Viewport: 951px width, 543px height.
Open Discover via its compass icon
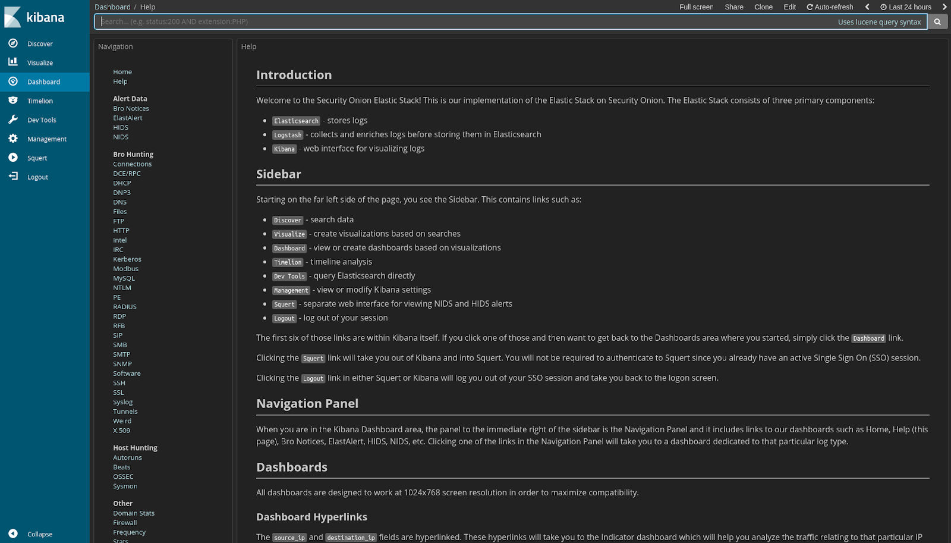[13, 43]
